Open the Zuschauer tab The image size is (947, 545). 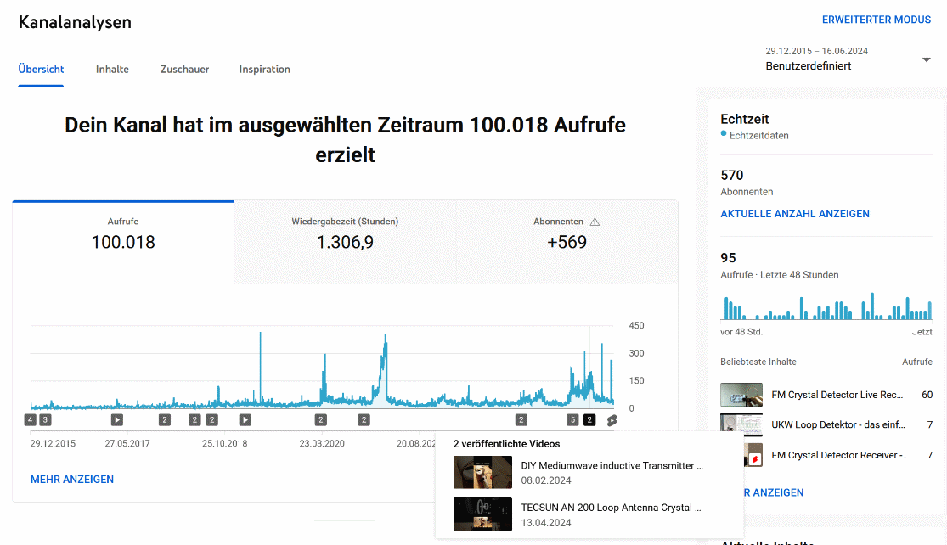(184, 70)
